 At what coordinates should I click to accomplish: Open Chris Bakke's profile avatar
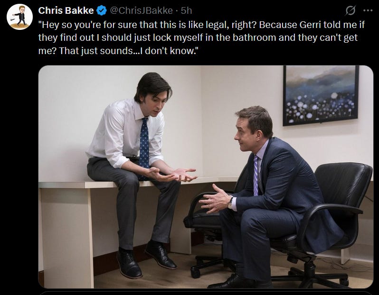(19, 17)
